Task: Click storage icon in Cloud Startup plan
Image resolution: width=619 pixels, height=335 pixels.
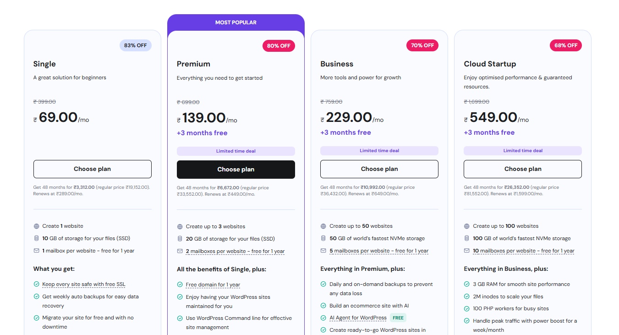Action: click(x=467, y=238)
